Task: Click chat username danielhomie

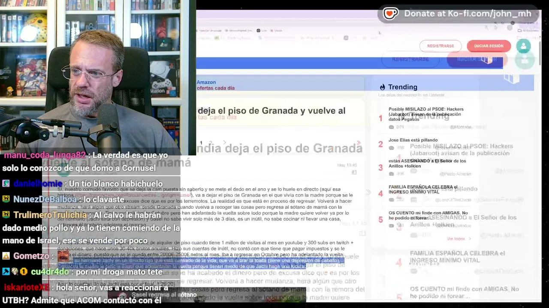Action: point(38,184)
